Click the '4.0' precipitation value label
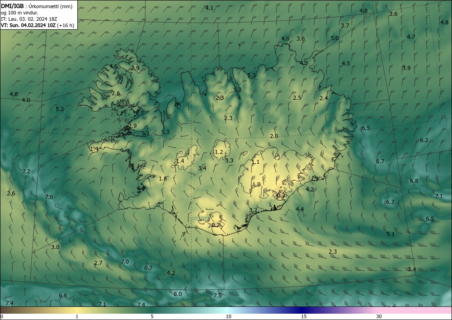 point(26,100)
